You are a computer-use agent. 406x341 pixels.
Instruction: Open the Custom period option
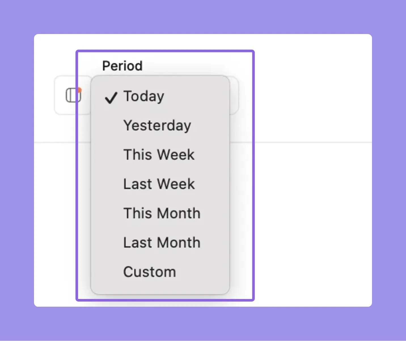[x=160, y=272]
